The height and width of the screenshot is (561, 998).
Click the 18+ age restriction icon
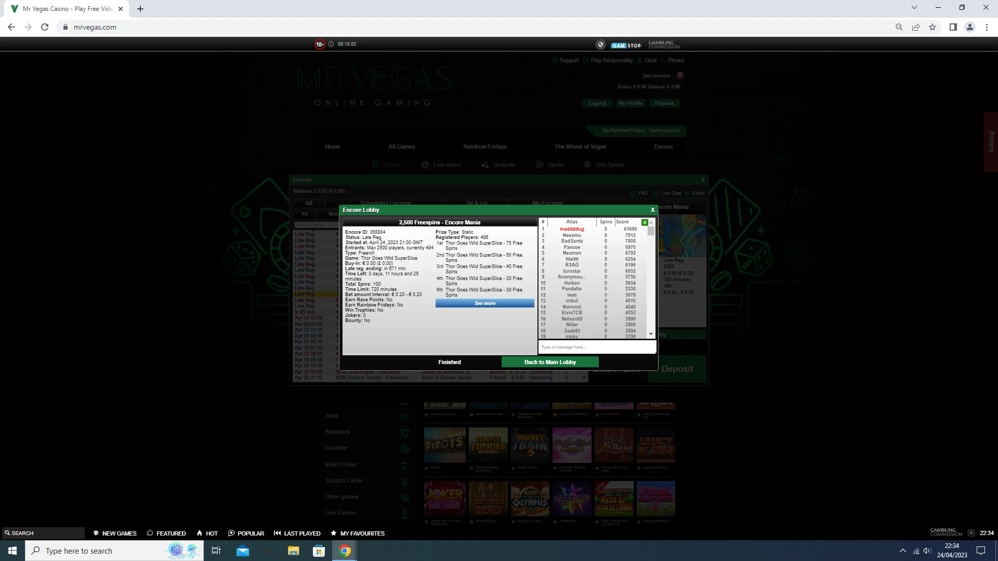320,45
